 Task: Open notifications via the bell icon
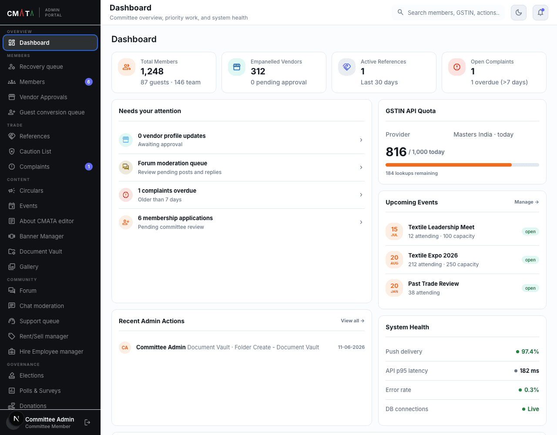[540, 13]
